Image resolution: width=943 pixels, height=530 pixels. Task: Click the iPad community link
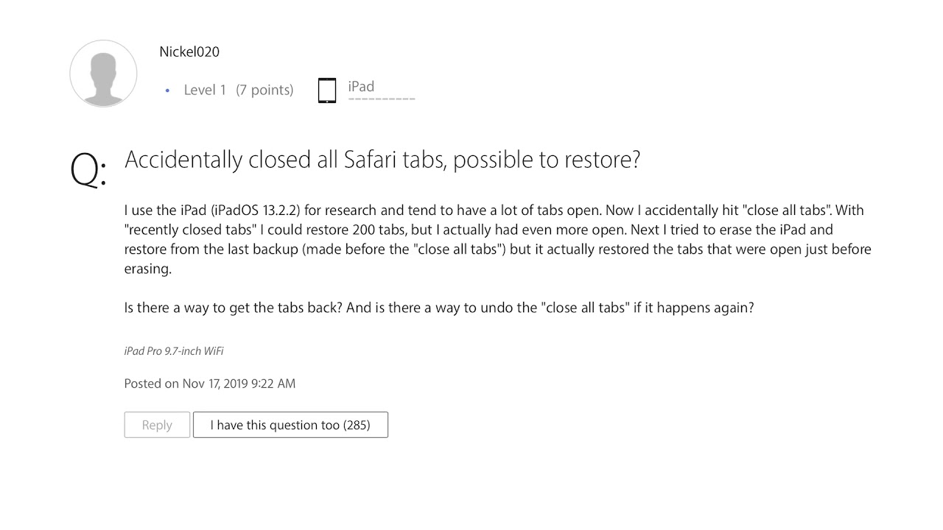click(361, 86)
